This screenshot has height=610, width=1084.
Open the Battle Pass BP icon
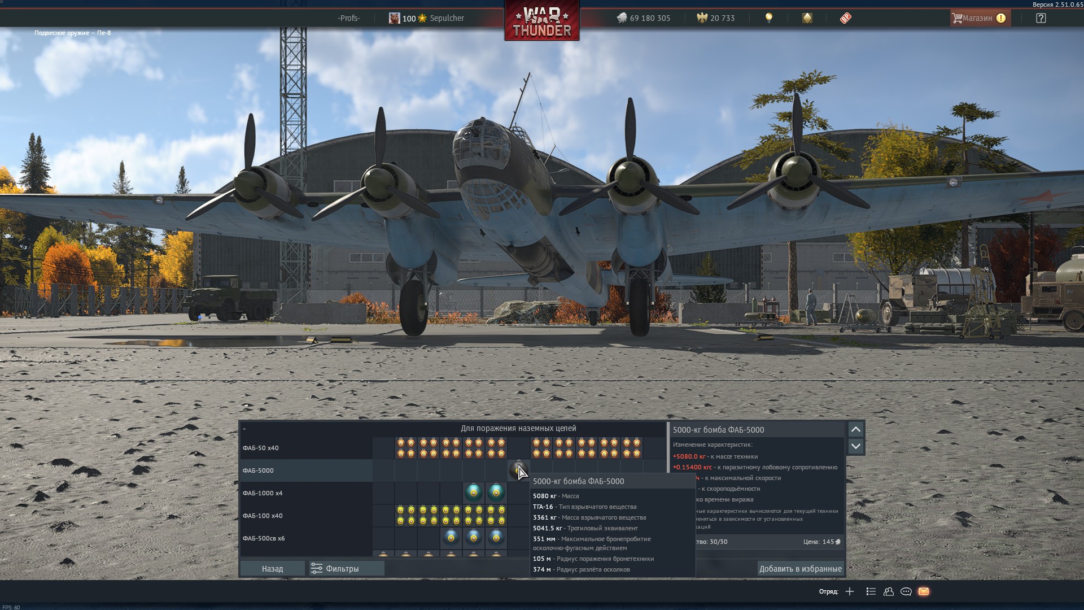pos(845,18)
